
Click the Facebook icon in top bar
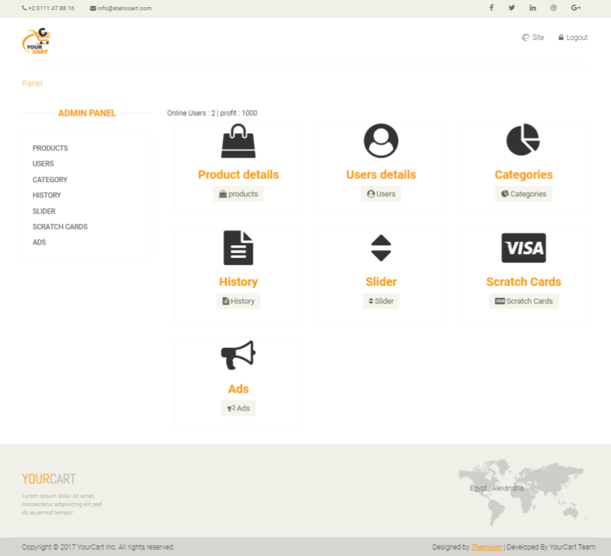click(x=492, y=8)
